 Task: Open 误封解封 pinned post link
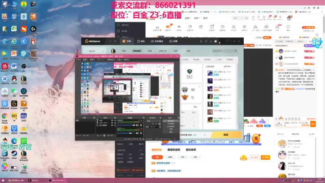tap(169, 171)
